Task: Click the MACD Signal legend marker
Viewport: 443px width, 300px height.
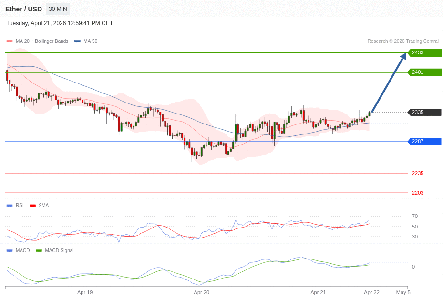Action: coord(39,251)
